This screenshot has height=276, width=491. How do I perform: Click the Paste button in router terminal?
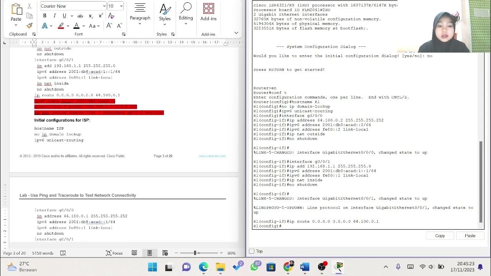470,236
